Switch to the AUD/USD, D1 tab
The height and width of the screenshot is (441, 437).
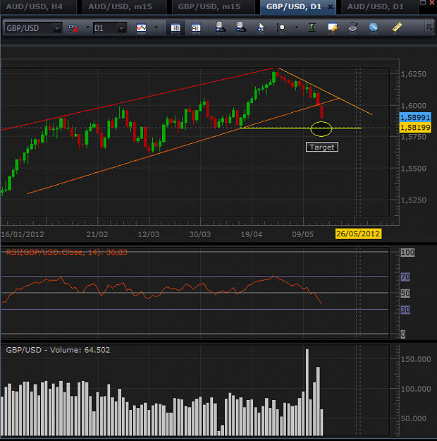click(376, 6)
